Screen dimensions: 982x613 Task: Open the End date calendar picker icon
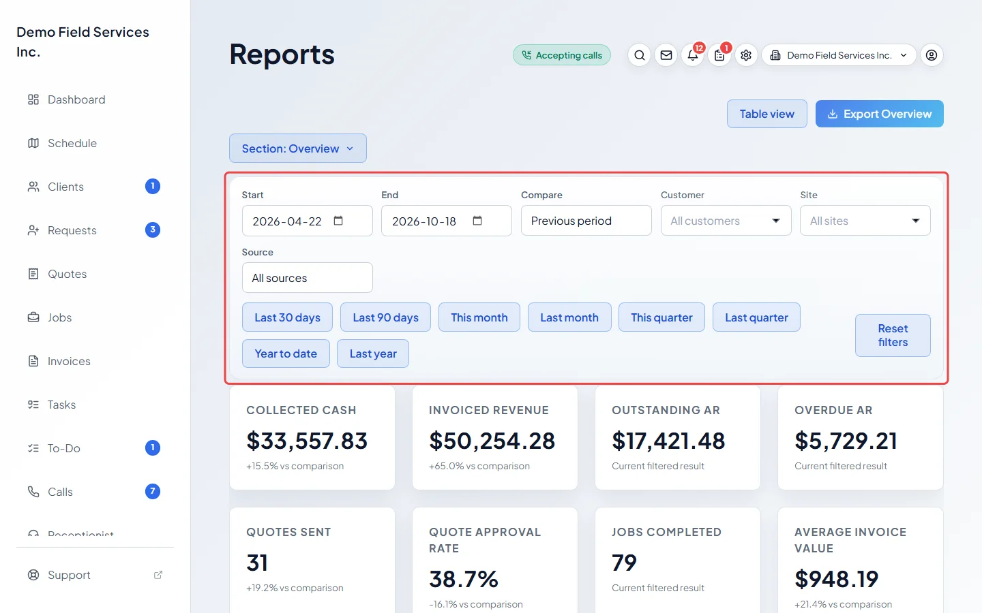[x=477, y=221]
